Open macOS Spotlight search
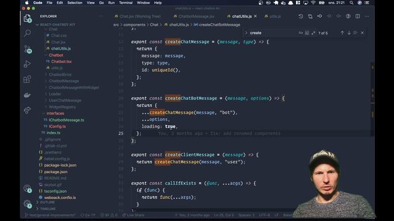The height and width of the screenshot is (221, 394). [x=352, y=2]
